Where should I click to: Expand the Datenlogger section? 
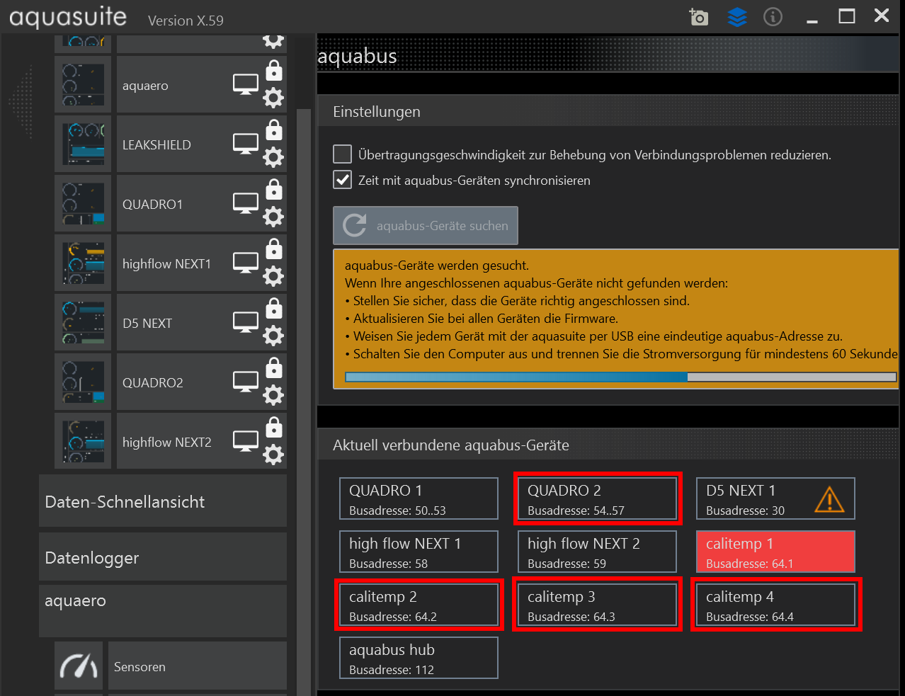(x=163, y=557)
